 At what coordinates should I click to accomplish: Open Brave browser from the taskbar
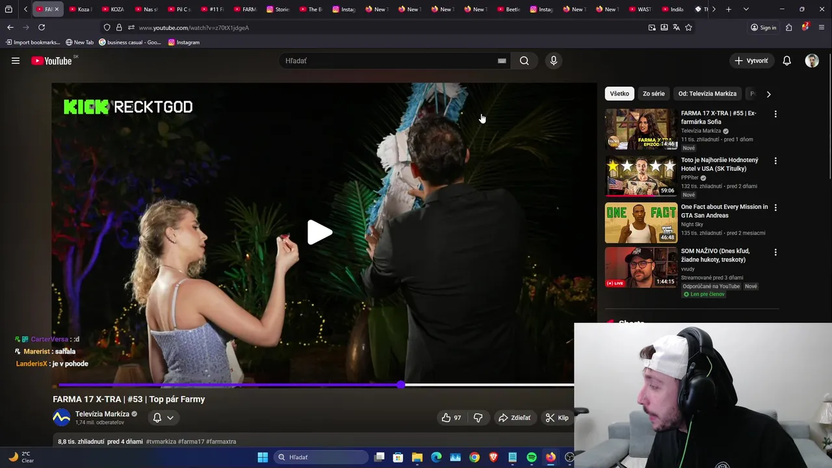493,457
